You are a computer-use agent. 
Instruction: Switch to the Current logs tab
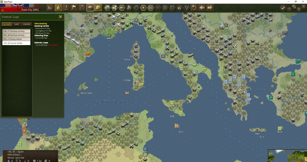(x=7, y=24)
